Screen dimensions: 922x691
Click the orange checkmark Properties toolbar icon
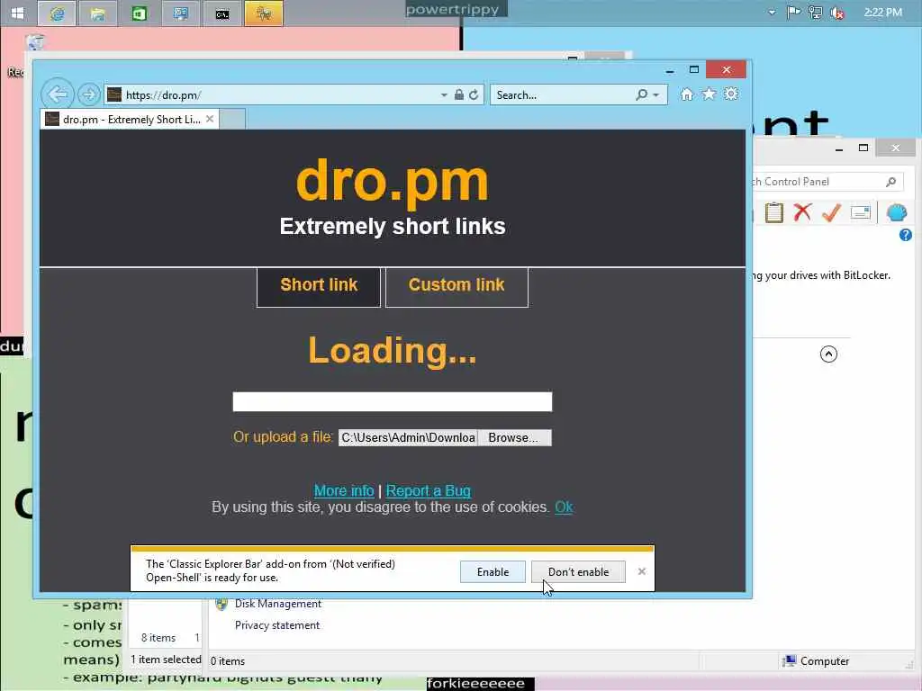[x=831, y=212]
